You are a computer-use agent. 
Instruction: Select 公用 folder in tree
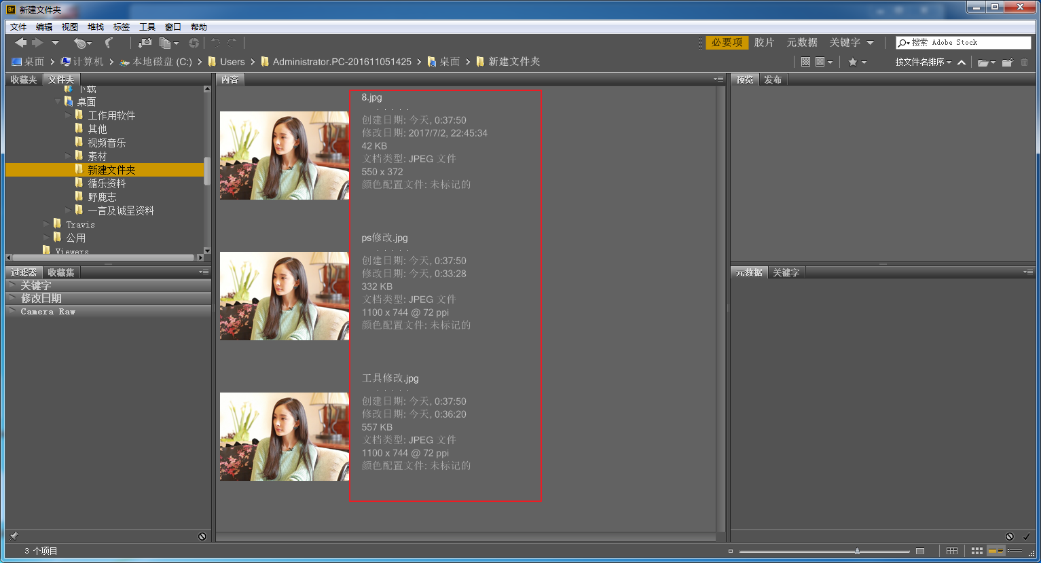75,238
